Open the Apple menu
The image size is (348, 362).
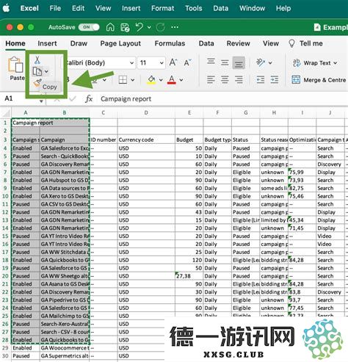[7, 8]
